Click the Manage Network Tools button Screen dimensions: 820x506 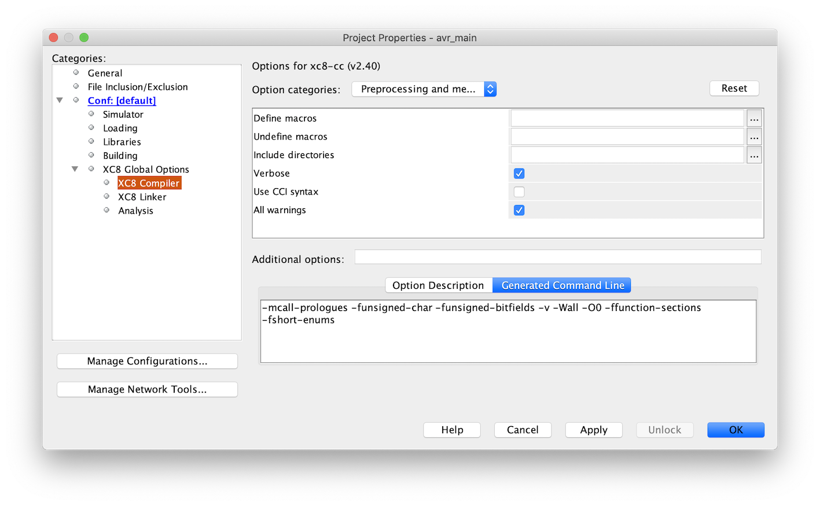pyautogui.click(x=147, y=390)
